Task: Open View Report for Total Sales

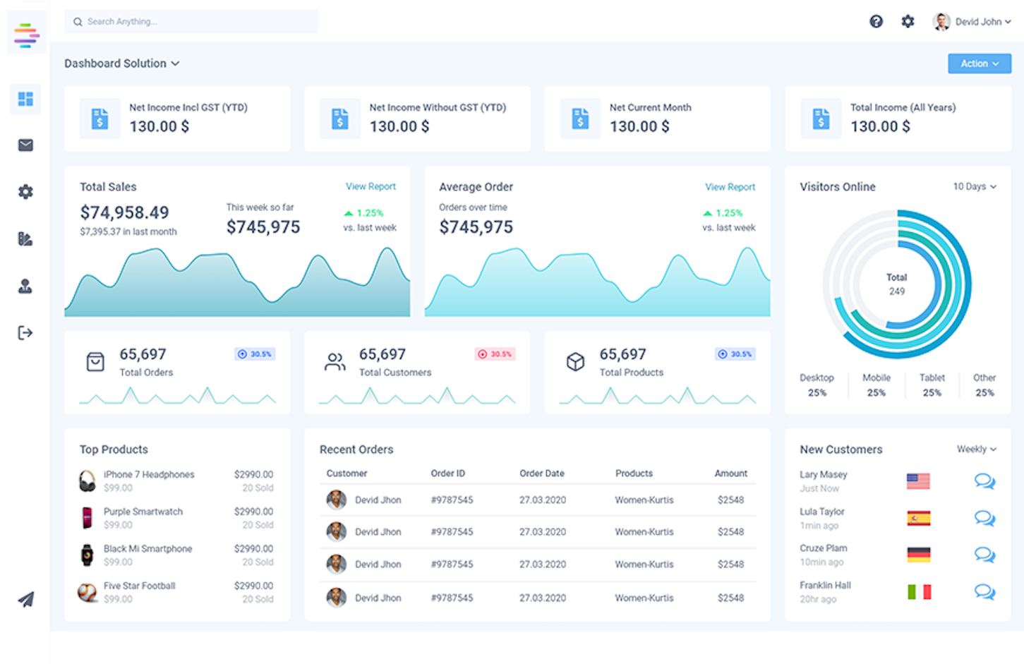Action: coord(371,186)
